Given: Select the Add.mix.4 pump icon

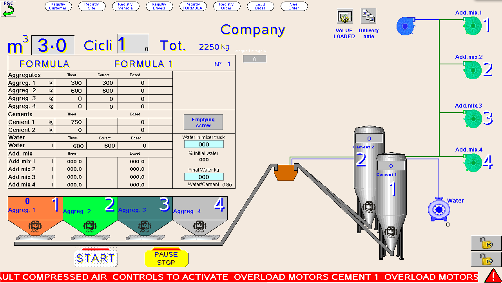Looking at the screenshot, I should click(472, 162).
